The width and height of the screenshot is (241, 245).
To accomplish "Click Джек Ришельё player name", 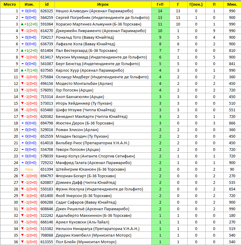I will [92, 209].
